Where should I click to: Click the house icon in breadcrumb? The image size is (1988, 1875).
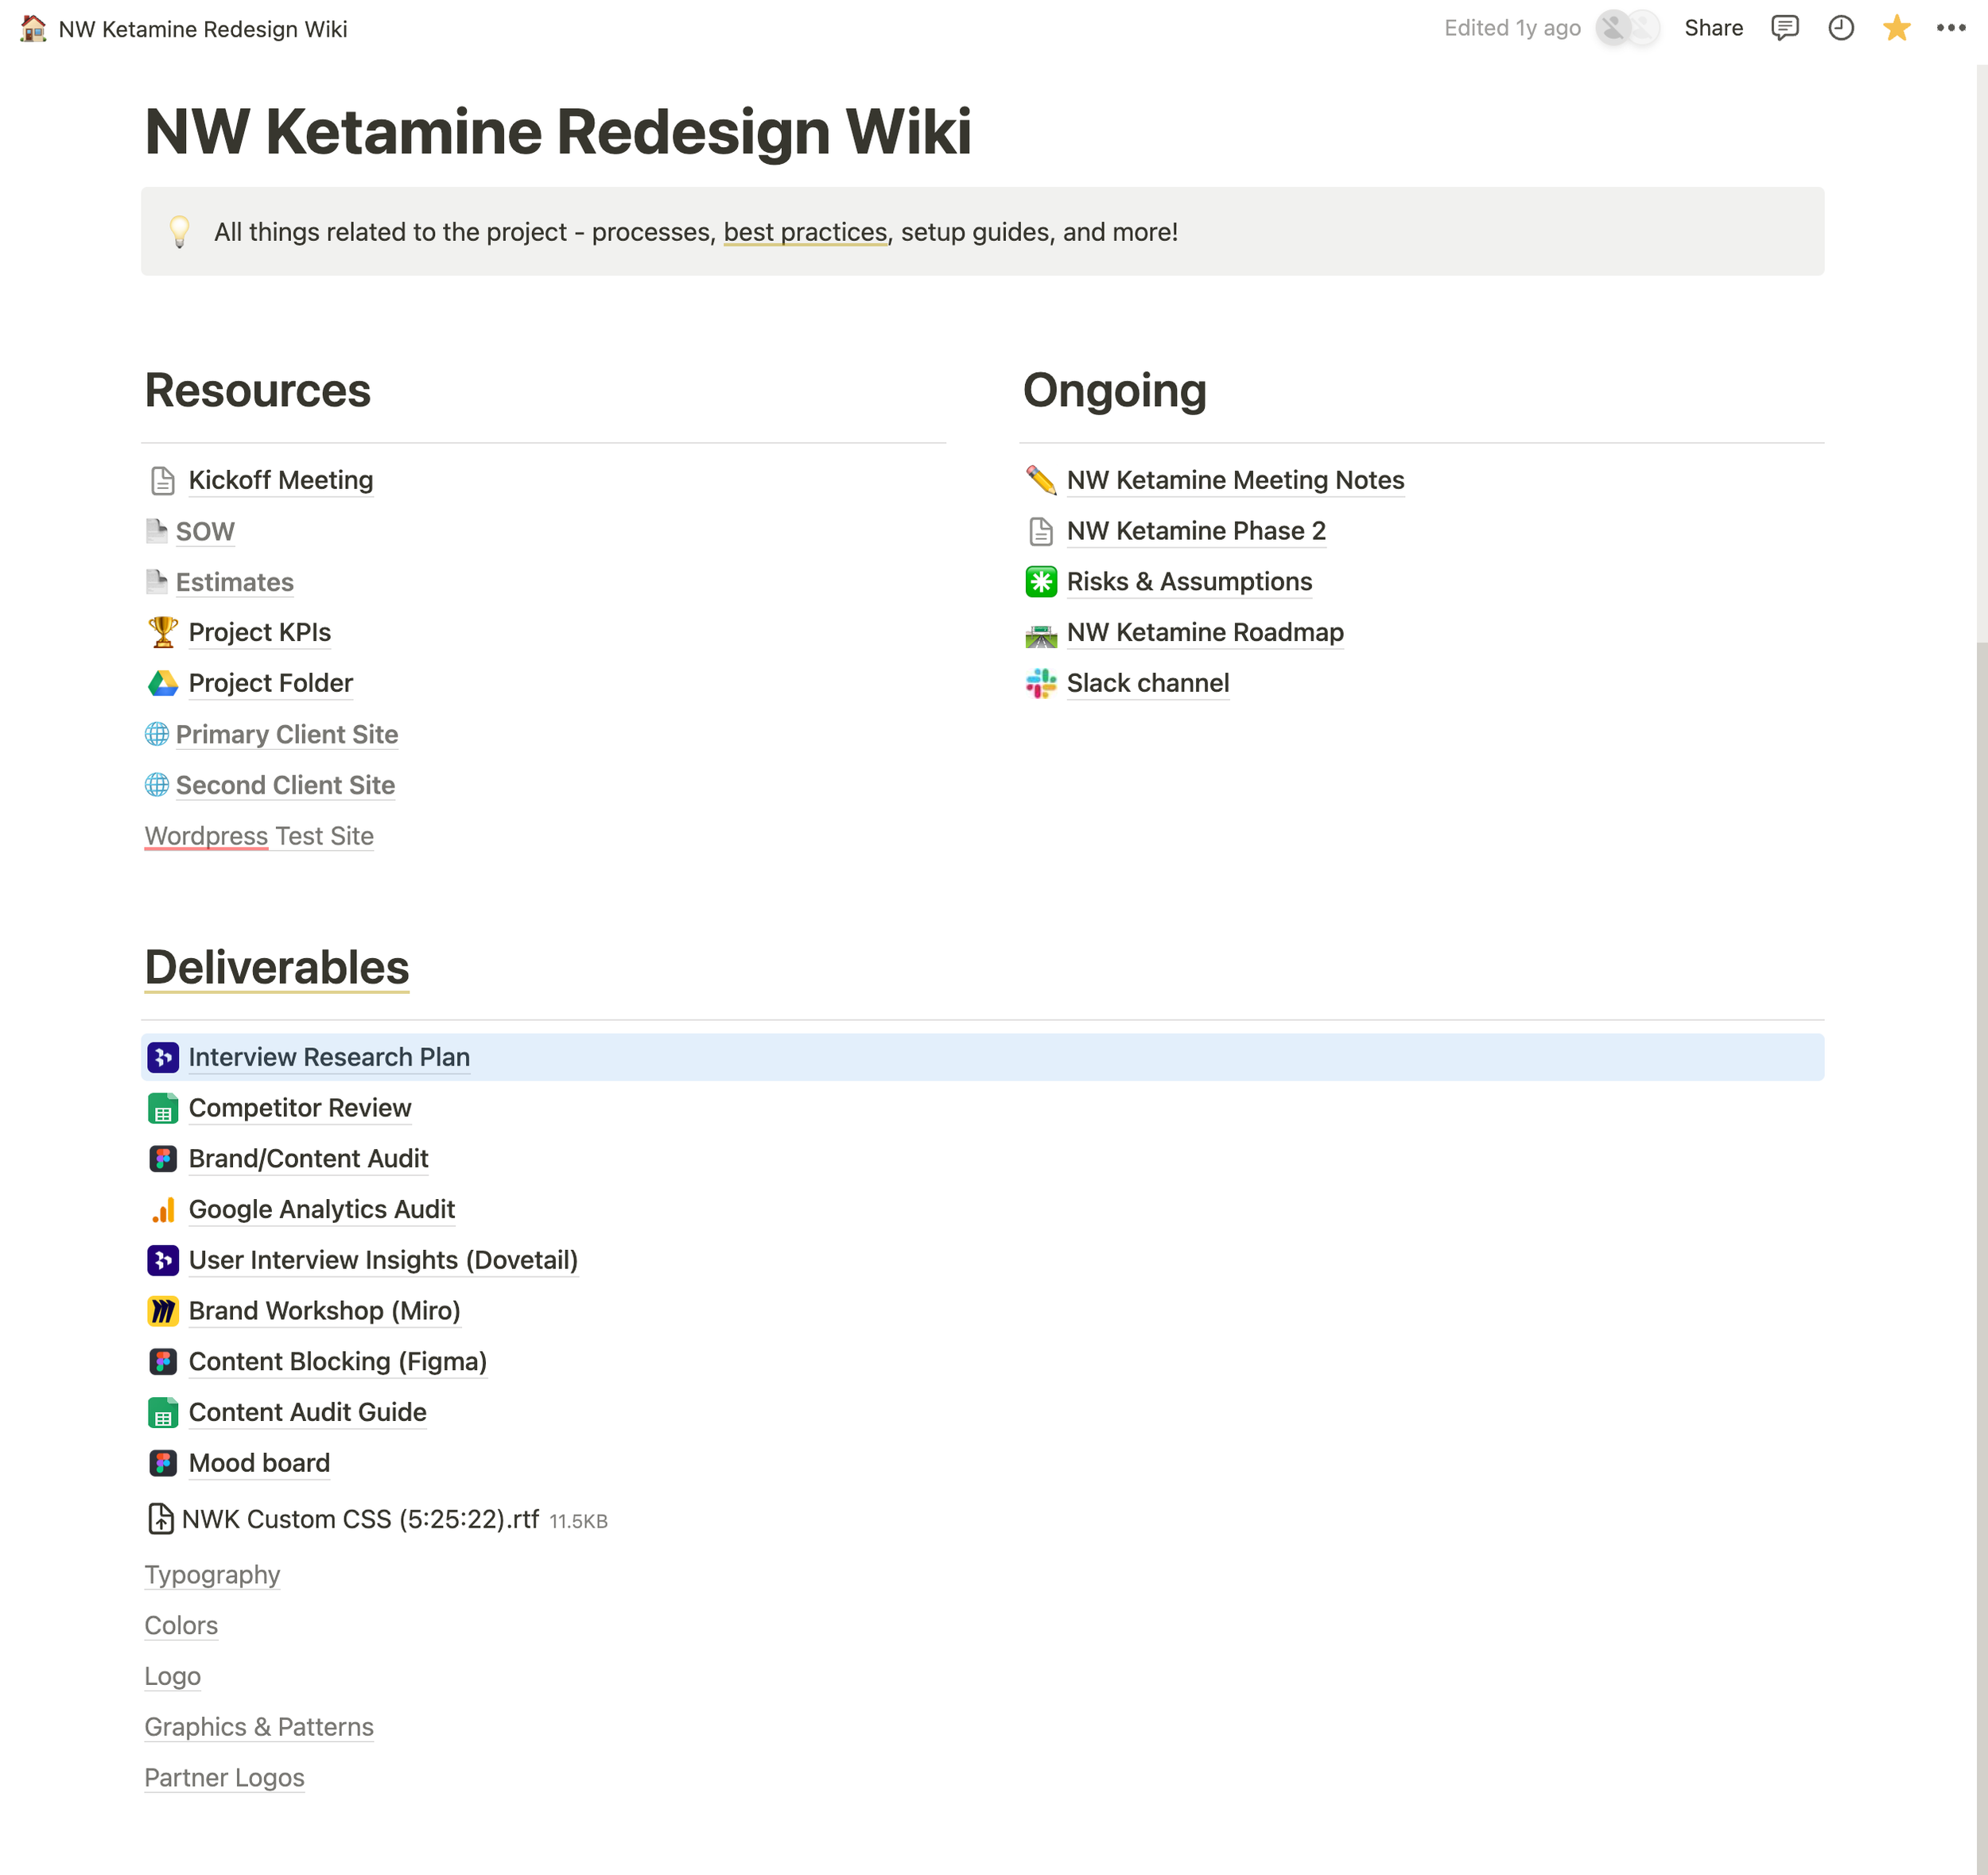coord(33,28)
